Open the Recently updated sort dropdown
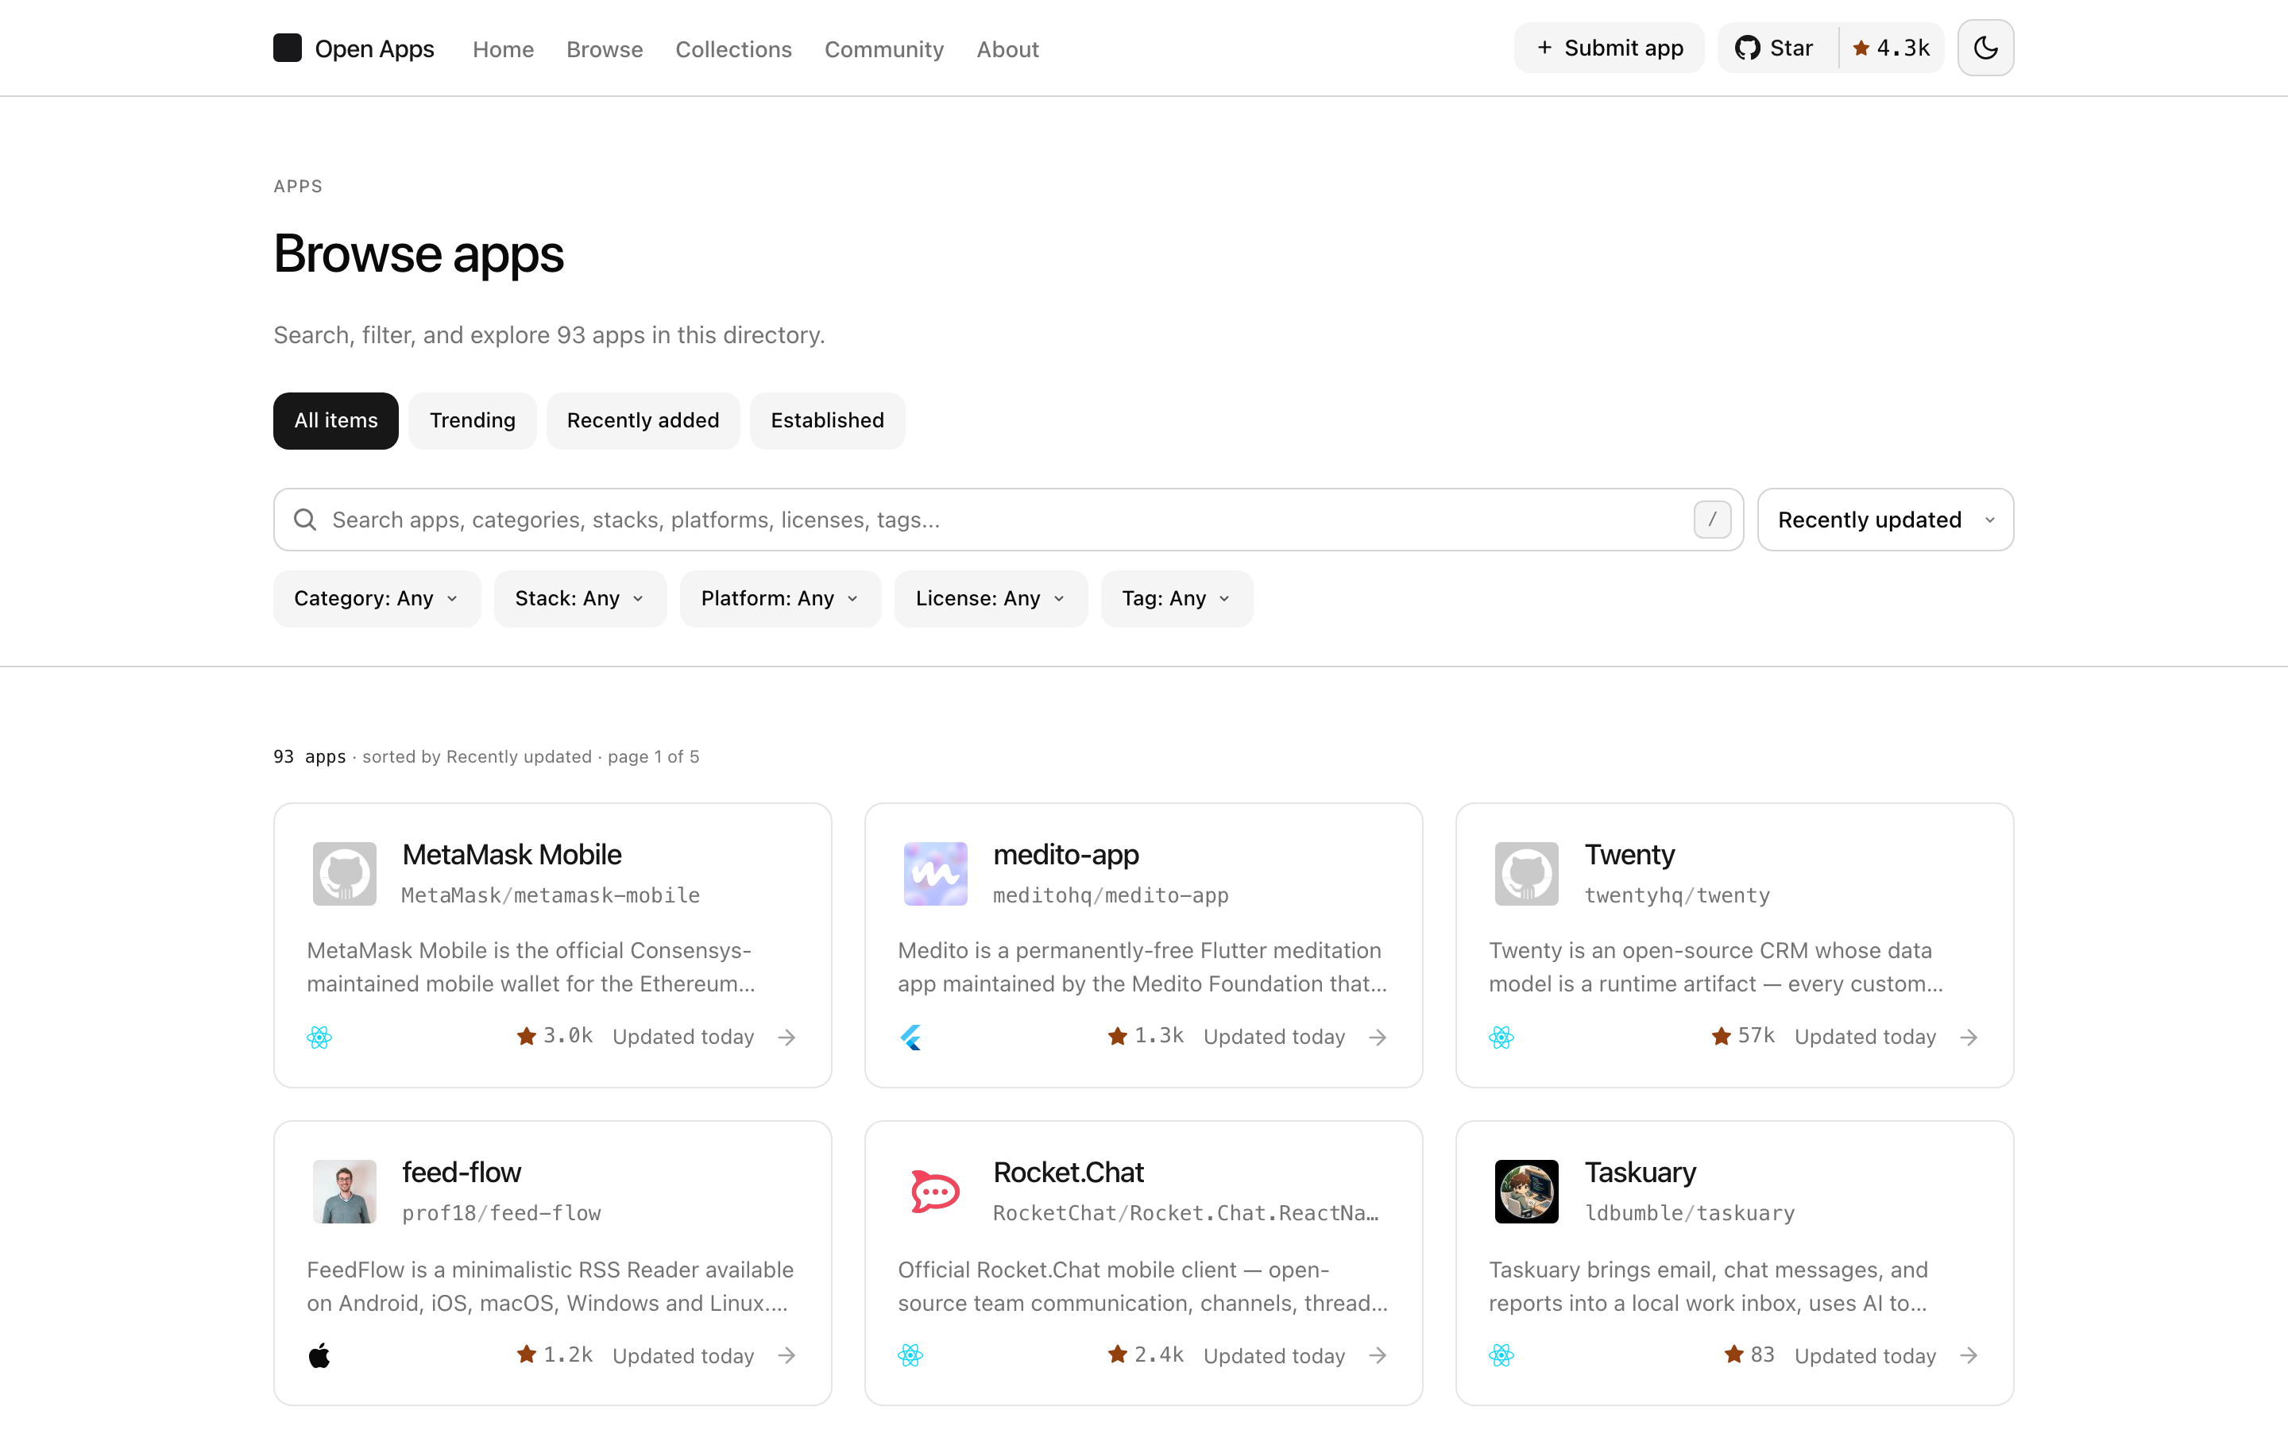 pos(1885,520)
